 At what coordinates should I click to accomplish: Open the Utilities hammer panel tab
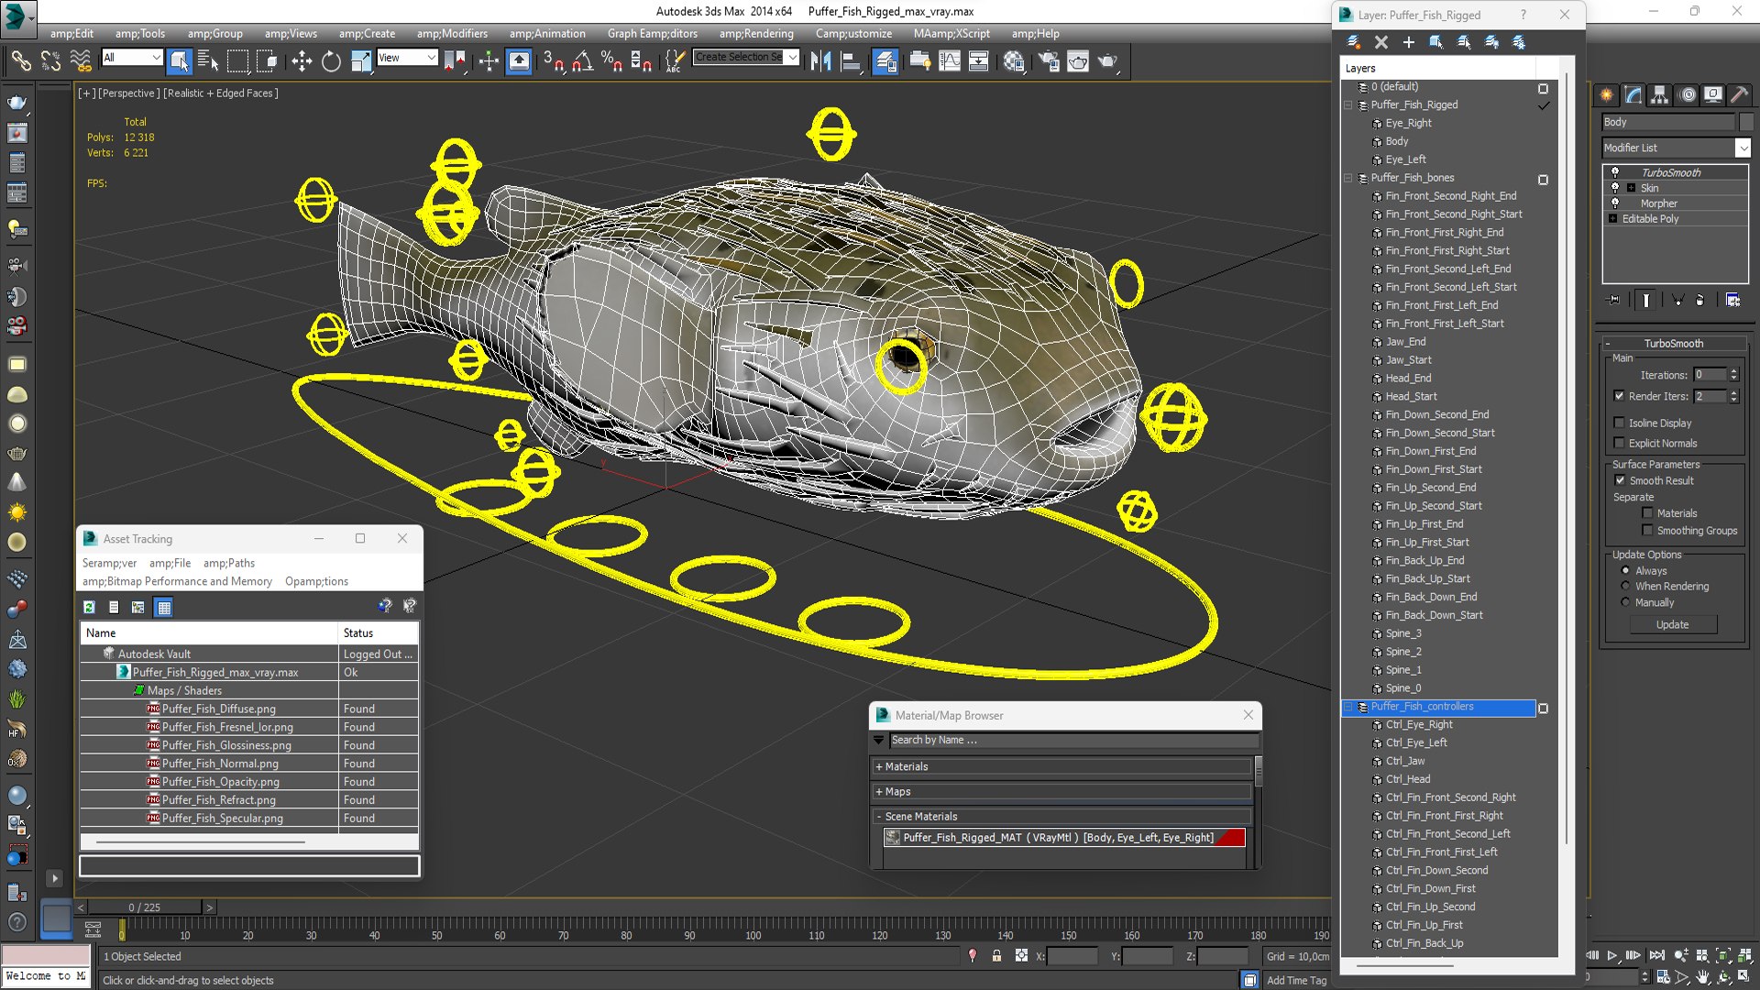[x=1739, y=95]
